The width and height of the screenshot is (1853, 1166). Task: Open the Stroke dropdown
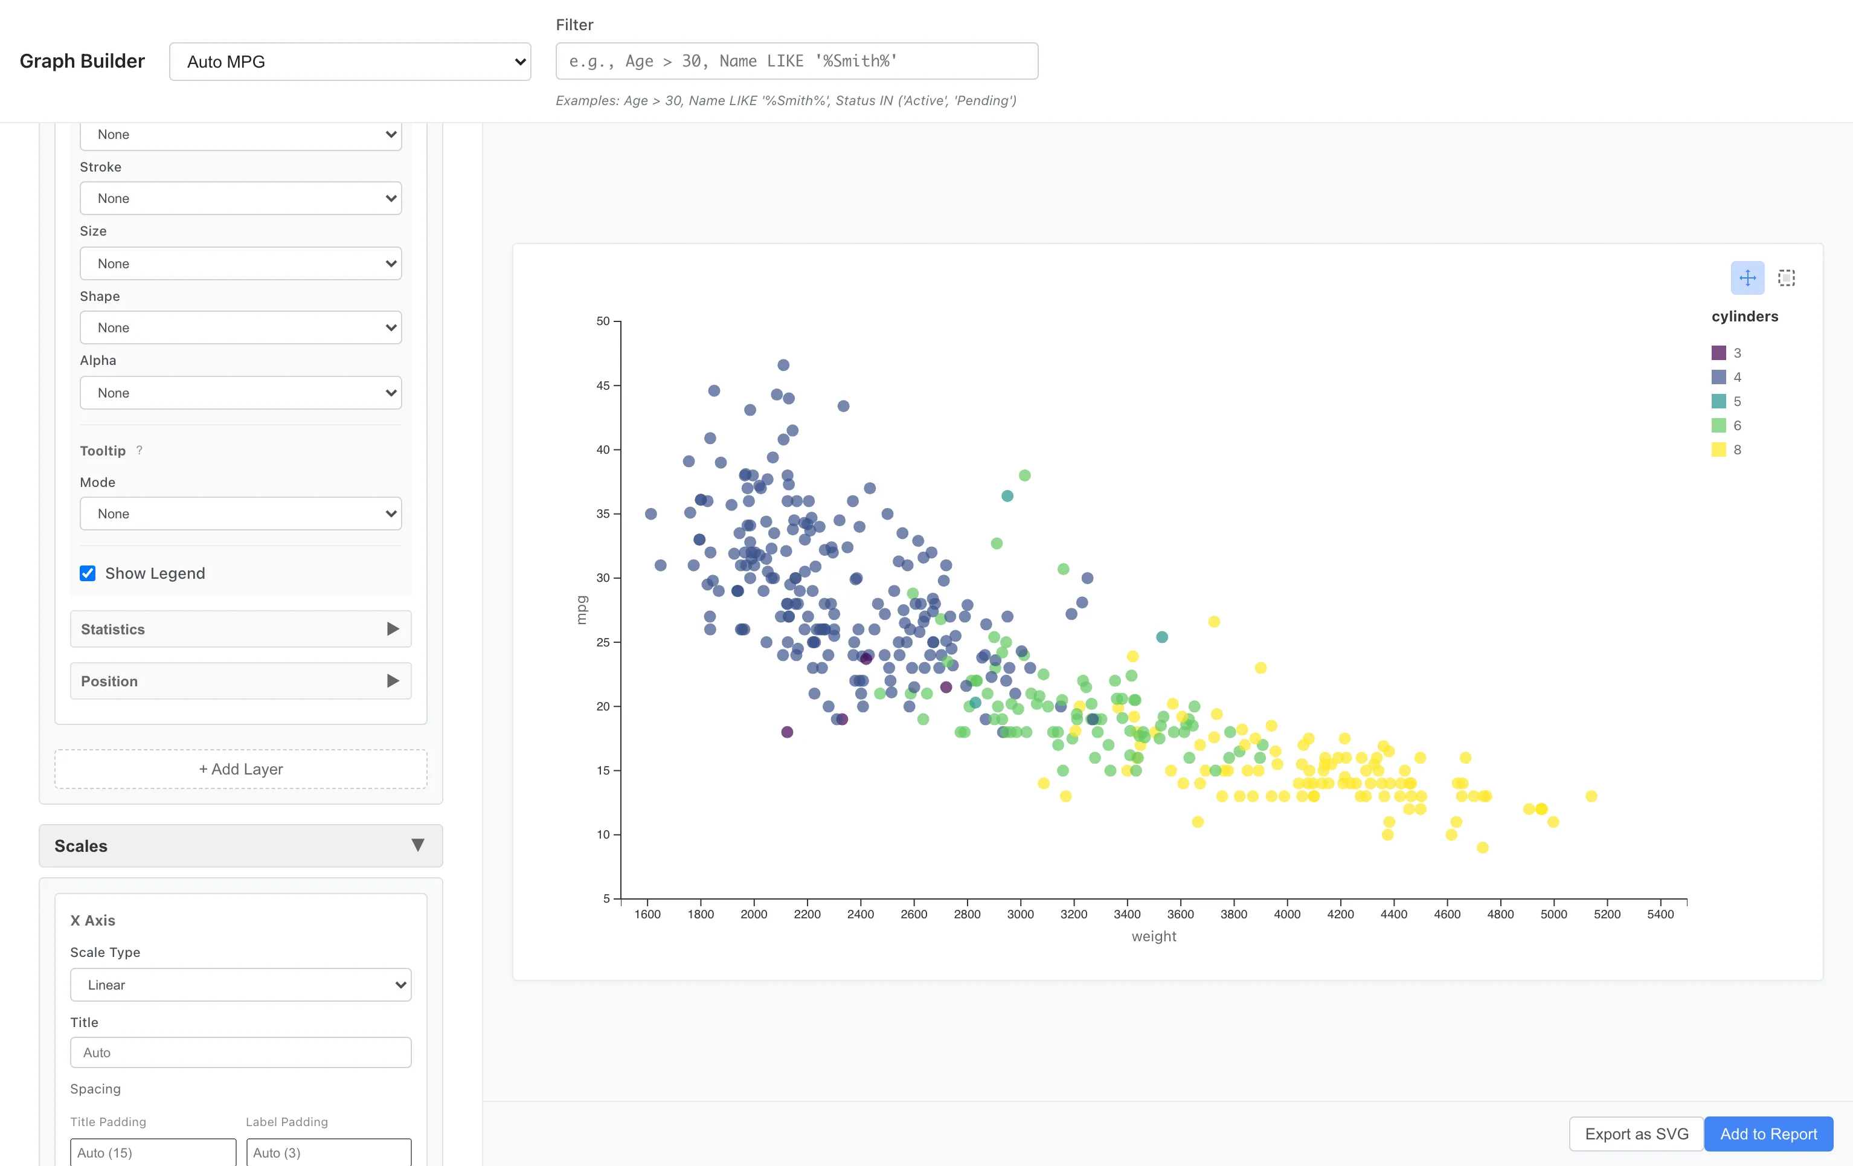click(x=241, y=199)
